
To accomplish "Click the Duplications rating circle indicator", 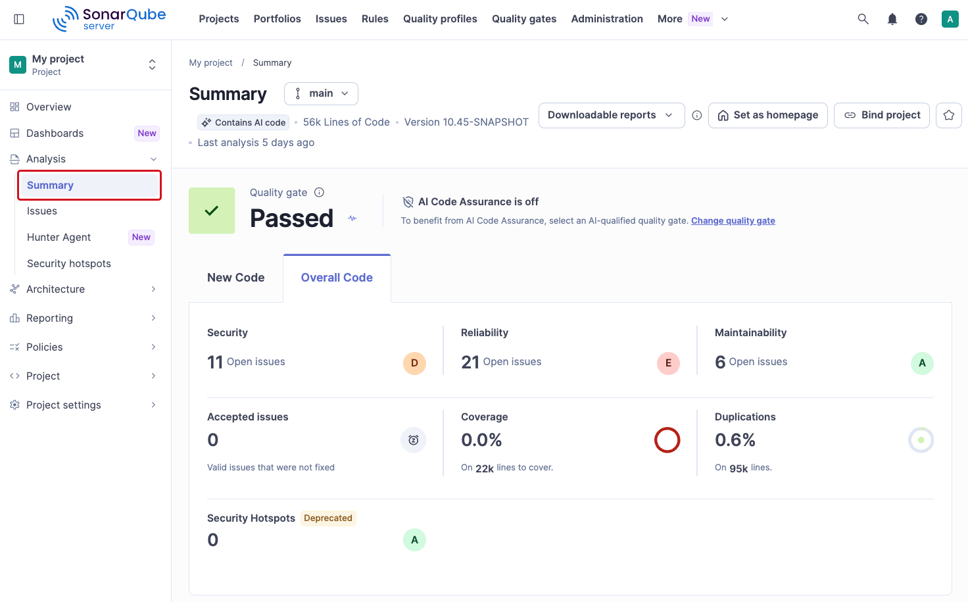I will [x=921, y=440].
